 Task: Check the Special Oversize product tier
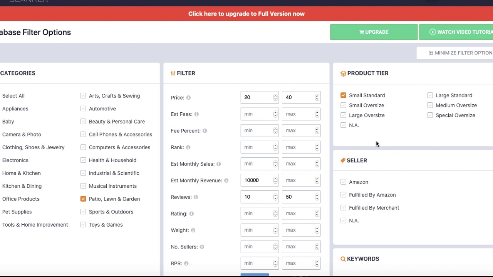coord(430,115)
